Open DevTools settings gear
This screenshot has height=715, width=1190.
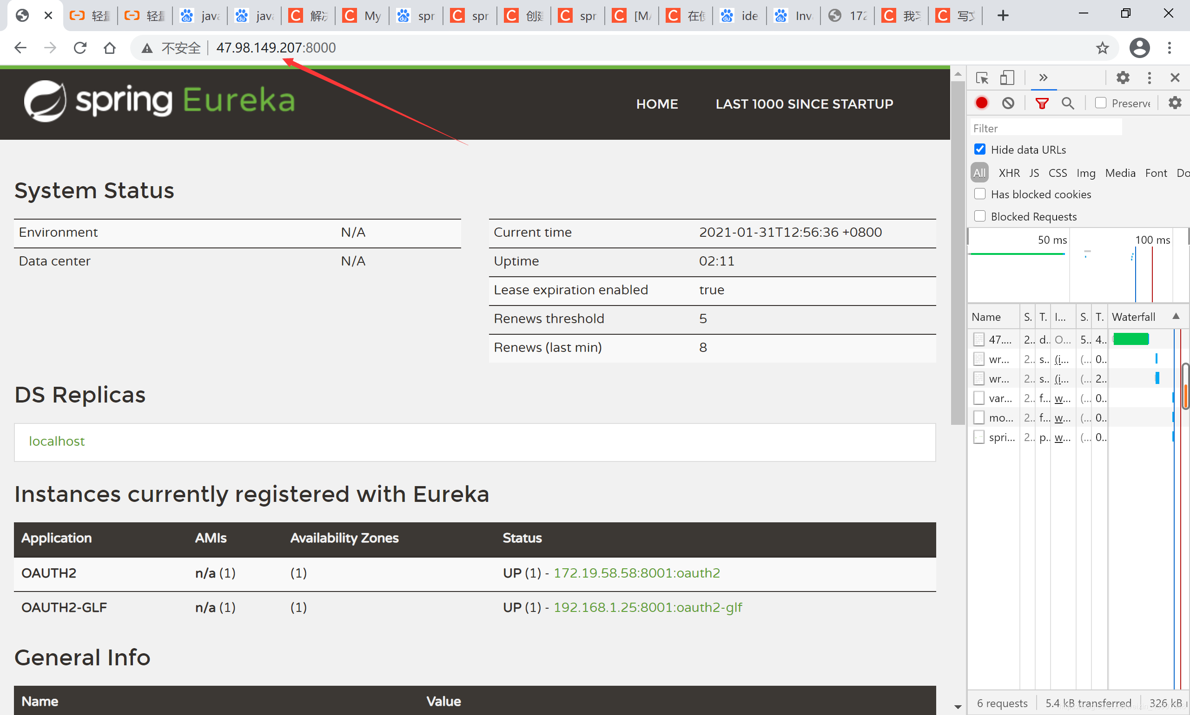click(1123, 78)
